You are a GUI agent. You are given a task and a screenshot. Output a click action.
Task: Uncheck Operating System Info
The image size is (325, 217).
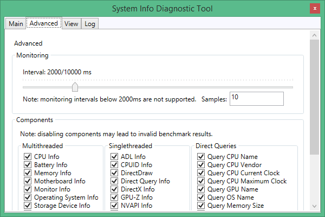(x=27, y=197)
